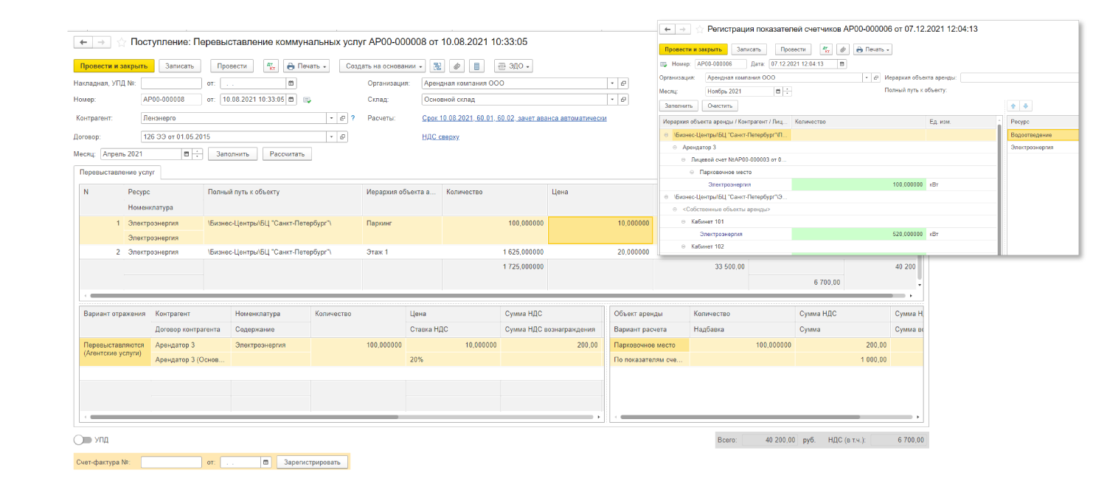Collapse the Кабинет 101 tree node
Screen dimensions: 1107x501
coord(684,222)
